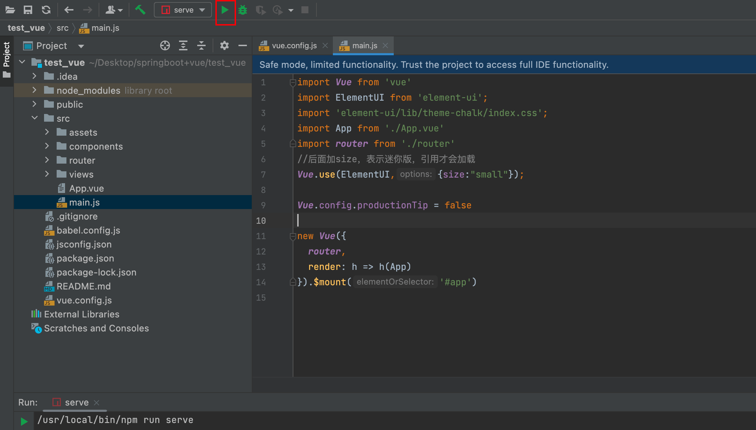Expand the public folder

[x=34, y=104]
